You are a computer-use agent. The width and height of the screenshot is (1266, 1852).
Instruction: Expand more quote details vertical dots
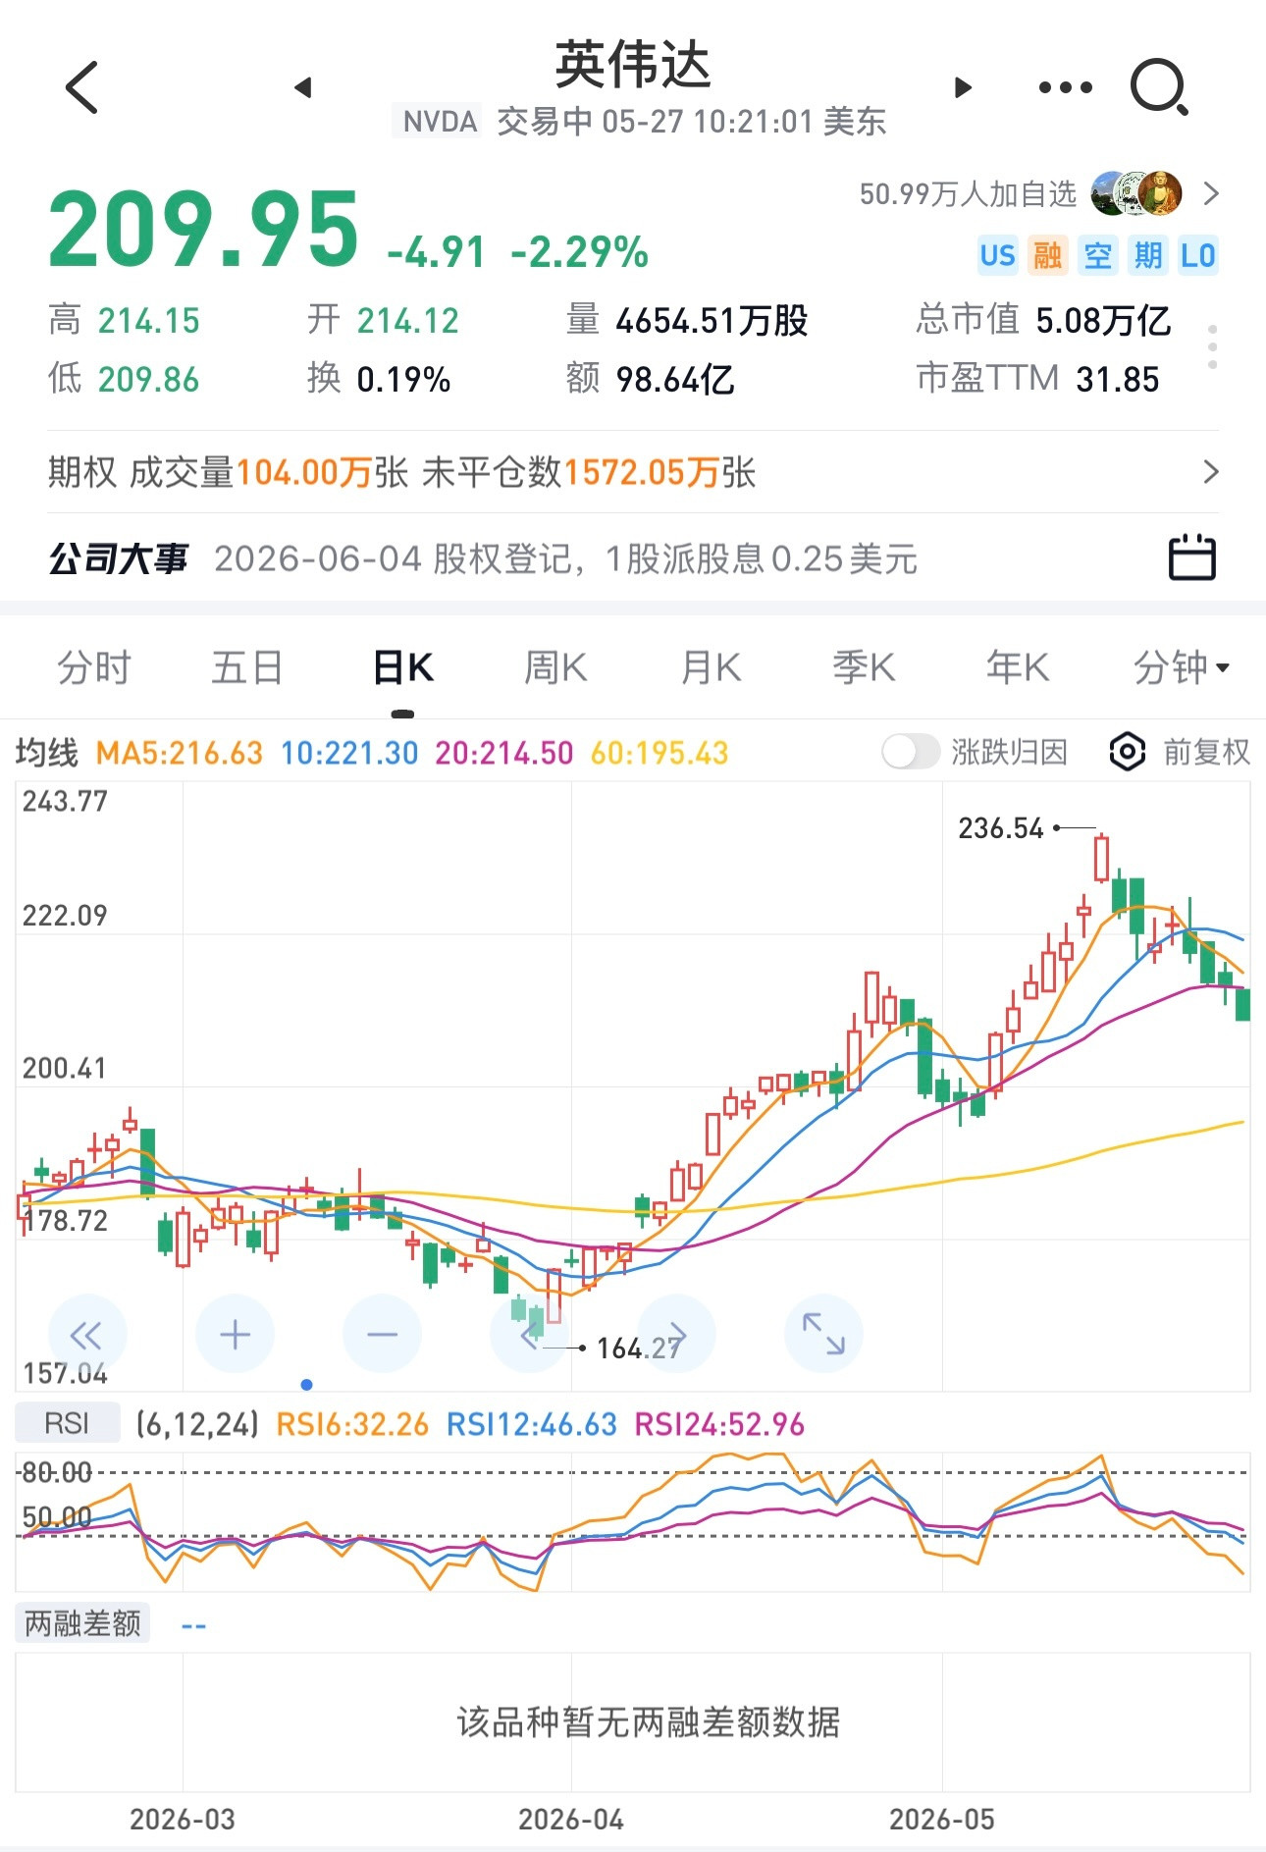coord(1213,346)
